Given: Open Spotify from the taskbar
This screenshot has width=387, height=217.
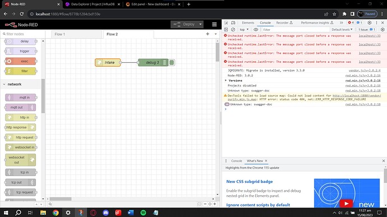Looking at the screenshot, I should [143, 213].
